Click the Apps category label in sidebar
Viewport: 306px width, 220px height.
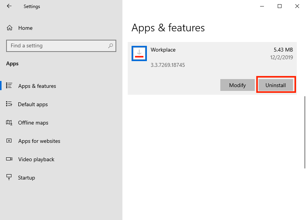click(12, 64)
